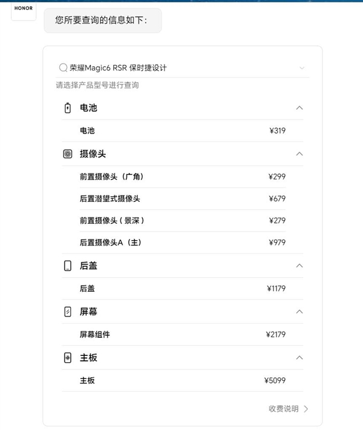Screen dimensions: 363x430
Task: Select the 后置摄像头A（主） row
Action: click(182, 242)
